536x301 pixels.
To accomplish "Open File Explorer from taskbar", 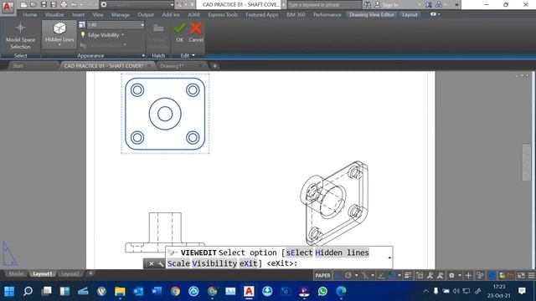I will coord(120,292).
